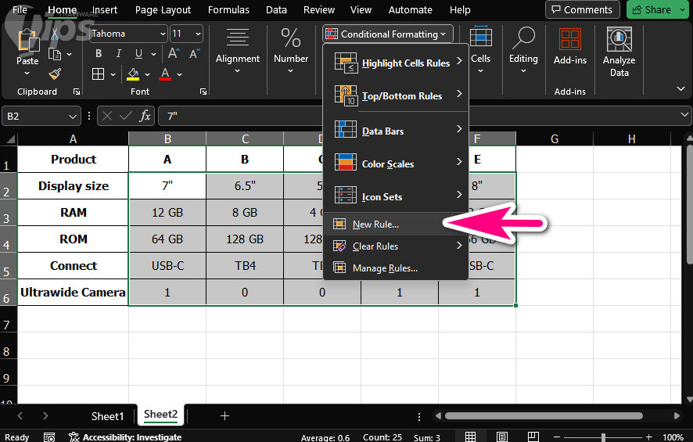Click the Bold formatting button

pos(99,54)
